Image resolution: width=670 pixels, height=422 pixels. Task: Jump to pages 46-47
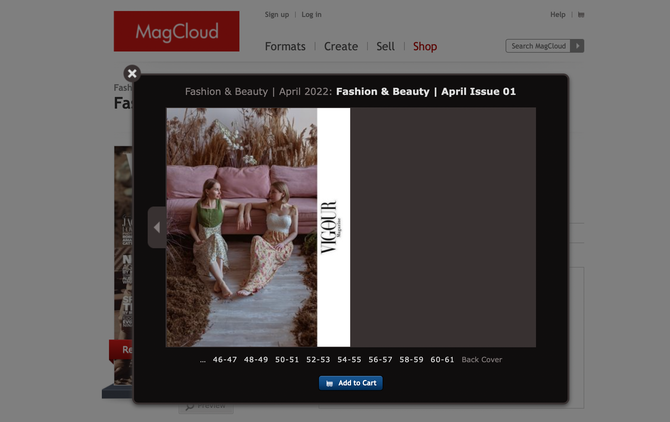[225, 360]
